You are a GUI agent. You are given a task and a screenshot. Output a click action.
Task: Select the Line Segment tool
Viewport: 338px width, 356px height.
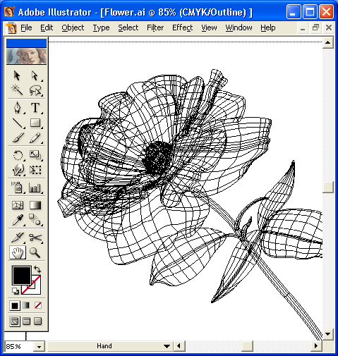(18, 123)
